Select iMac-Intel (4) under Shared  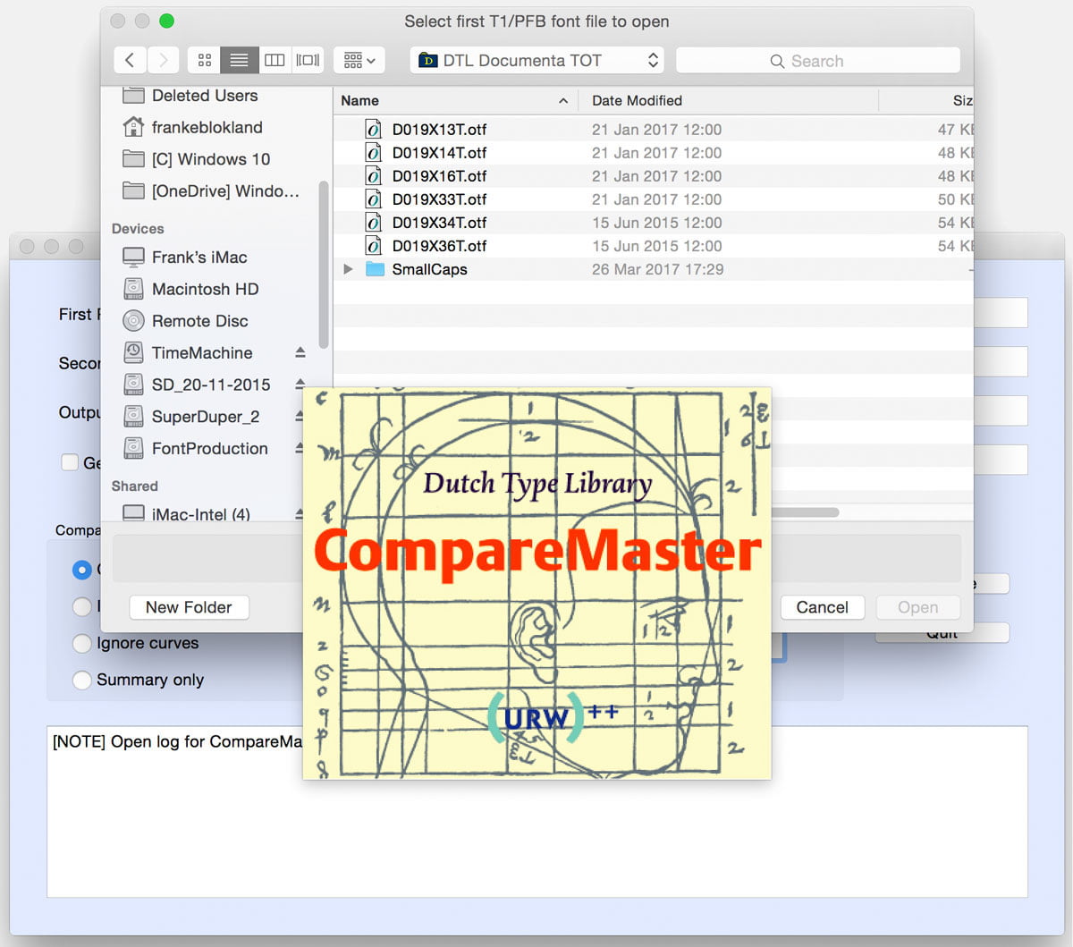(202, 514)
